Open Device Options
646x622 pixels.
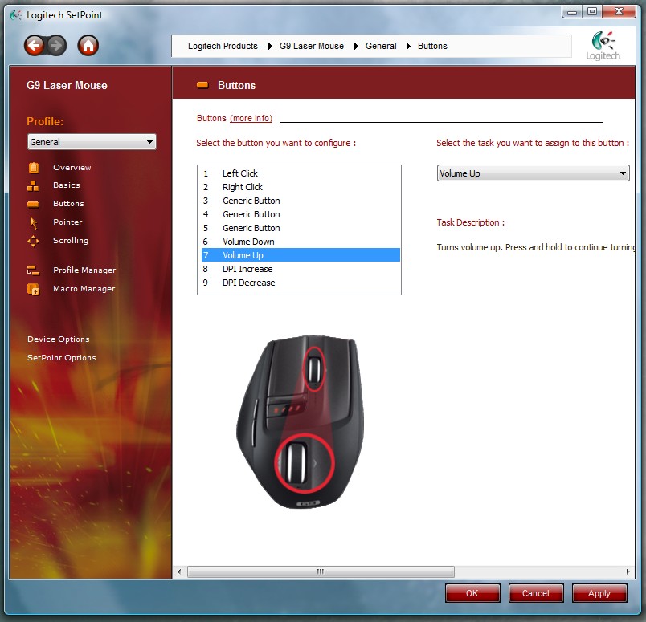click(x=59, y=339)
